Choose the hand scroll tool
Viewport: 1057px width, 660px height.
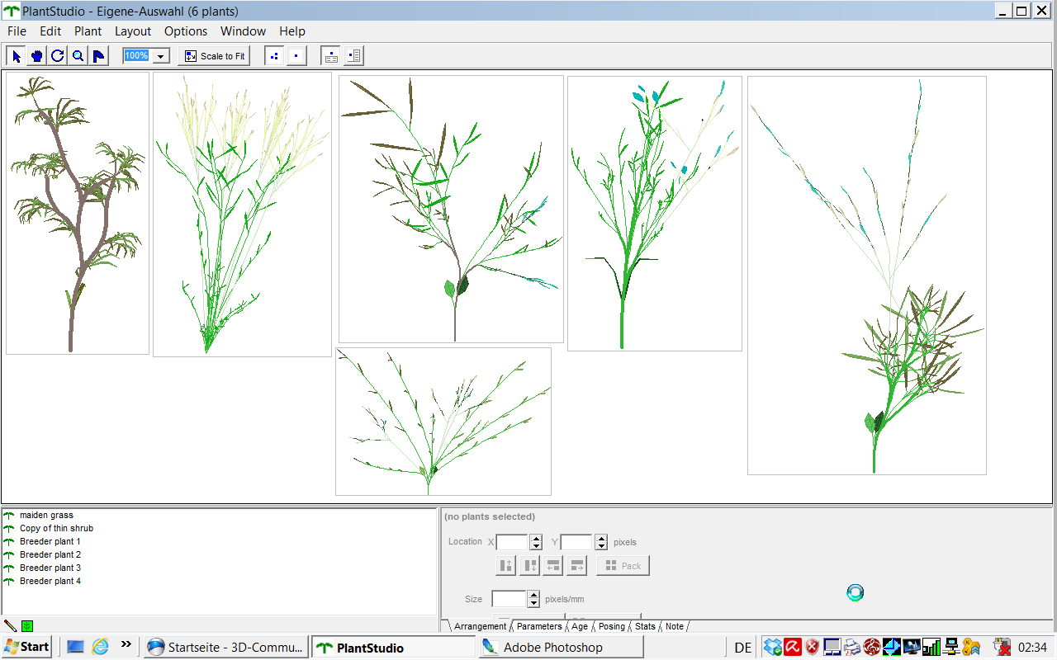click(x=37, y=56)
